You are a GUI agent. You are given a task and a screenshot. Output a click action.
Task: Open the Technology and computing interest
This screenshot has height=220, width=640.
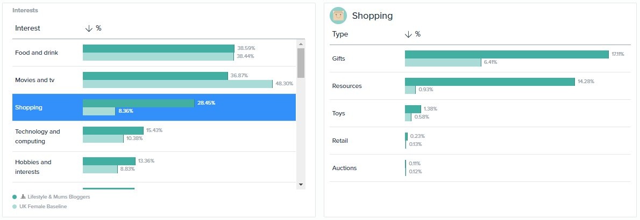pos(154,136)
